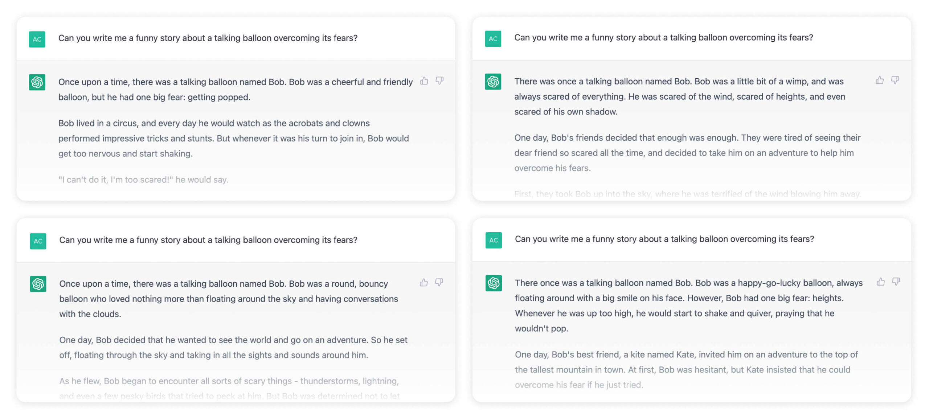Dislike the "bit of a wimp" response
The height and width of the screenshot is (419, 929).
tap(895, 80)
